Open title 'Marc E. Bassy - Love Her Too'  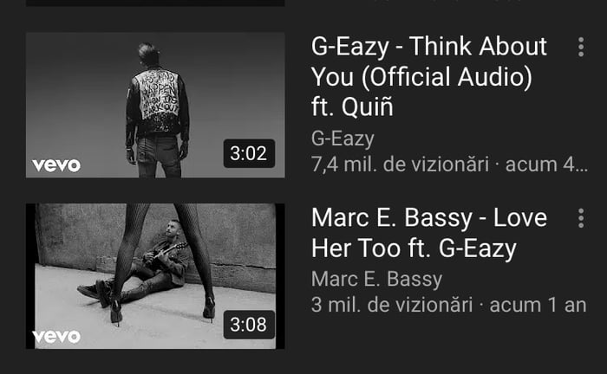(429, 233)
